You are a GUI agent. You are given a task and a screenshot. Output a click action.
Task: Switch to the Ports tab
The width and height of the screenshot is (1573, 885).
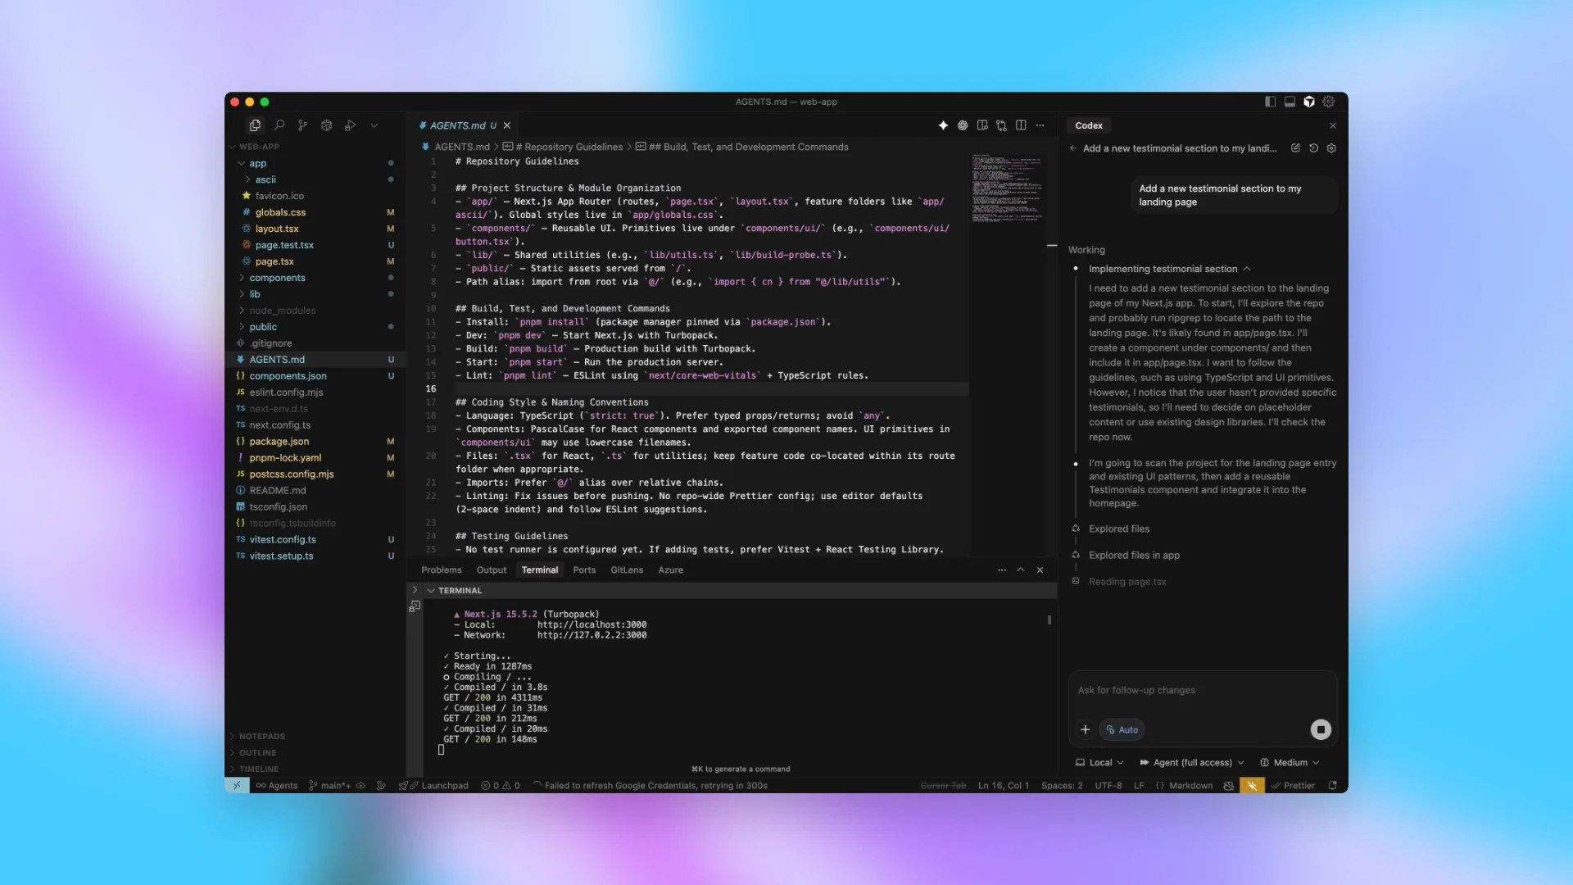pyautogui.click(x=584, y=570)
